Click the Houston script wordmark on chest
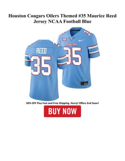 point(71,44)
